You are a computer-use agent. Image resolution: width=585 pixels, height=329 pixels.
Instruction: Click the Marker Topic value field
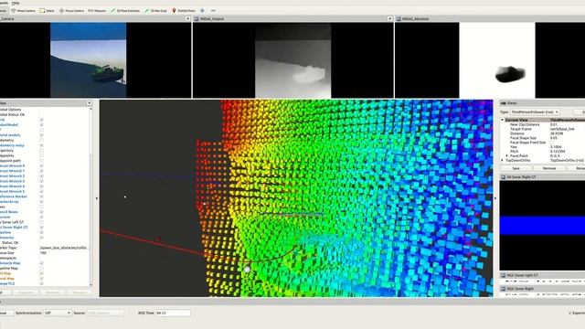click(x=63, y=248)
